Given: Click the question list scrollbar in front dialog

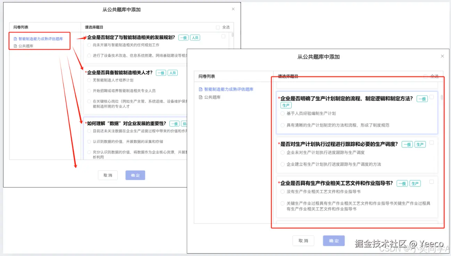Looking at the screenshot, I should 442,97.
